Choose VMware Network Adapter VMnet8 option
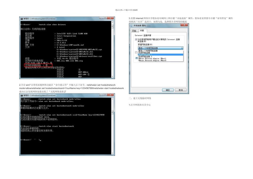This screenshot has width=253, height=179. (x=161, y=60)
